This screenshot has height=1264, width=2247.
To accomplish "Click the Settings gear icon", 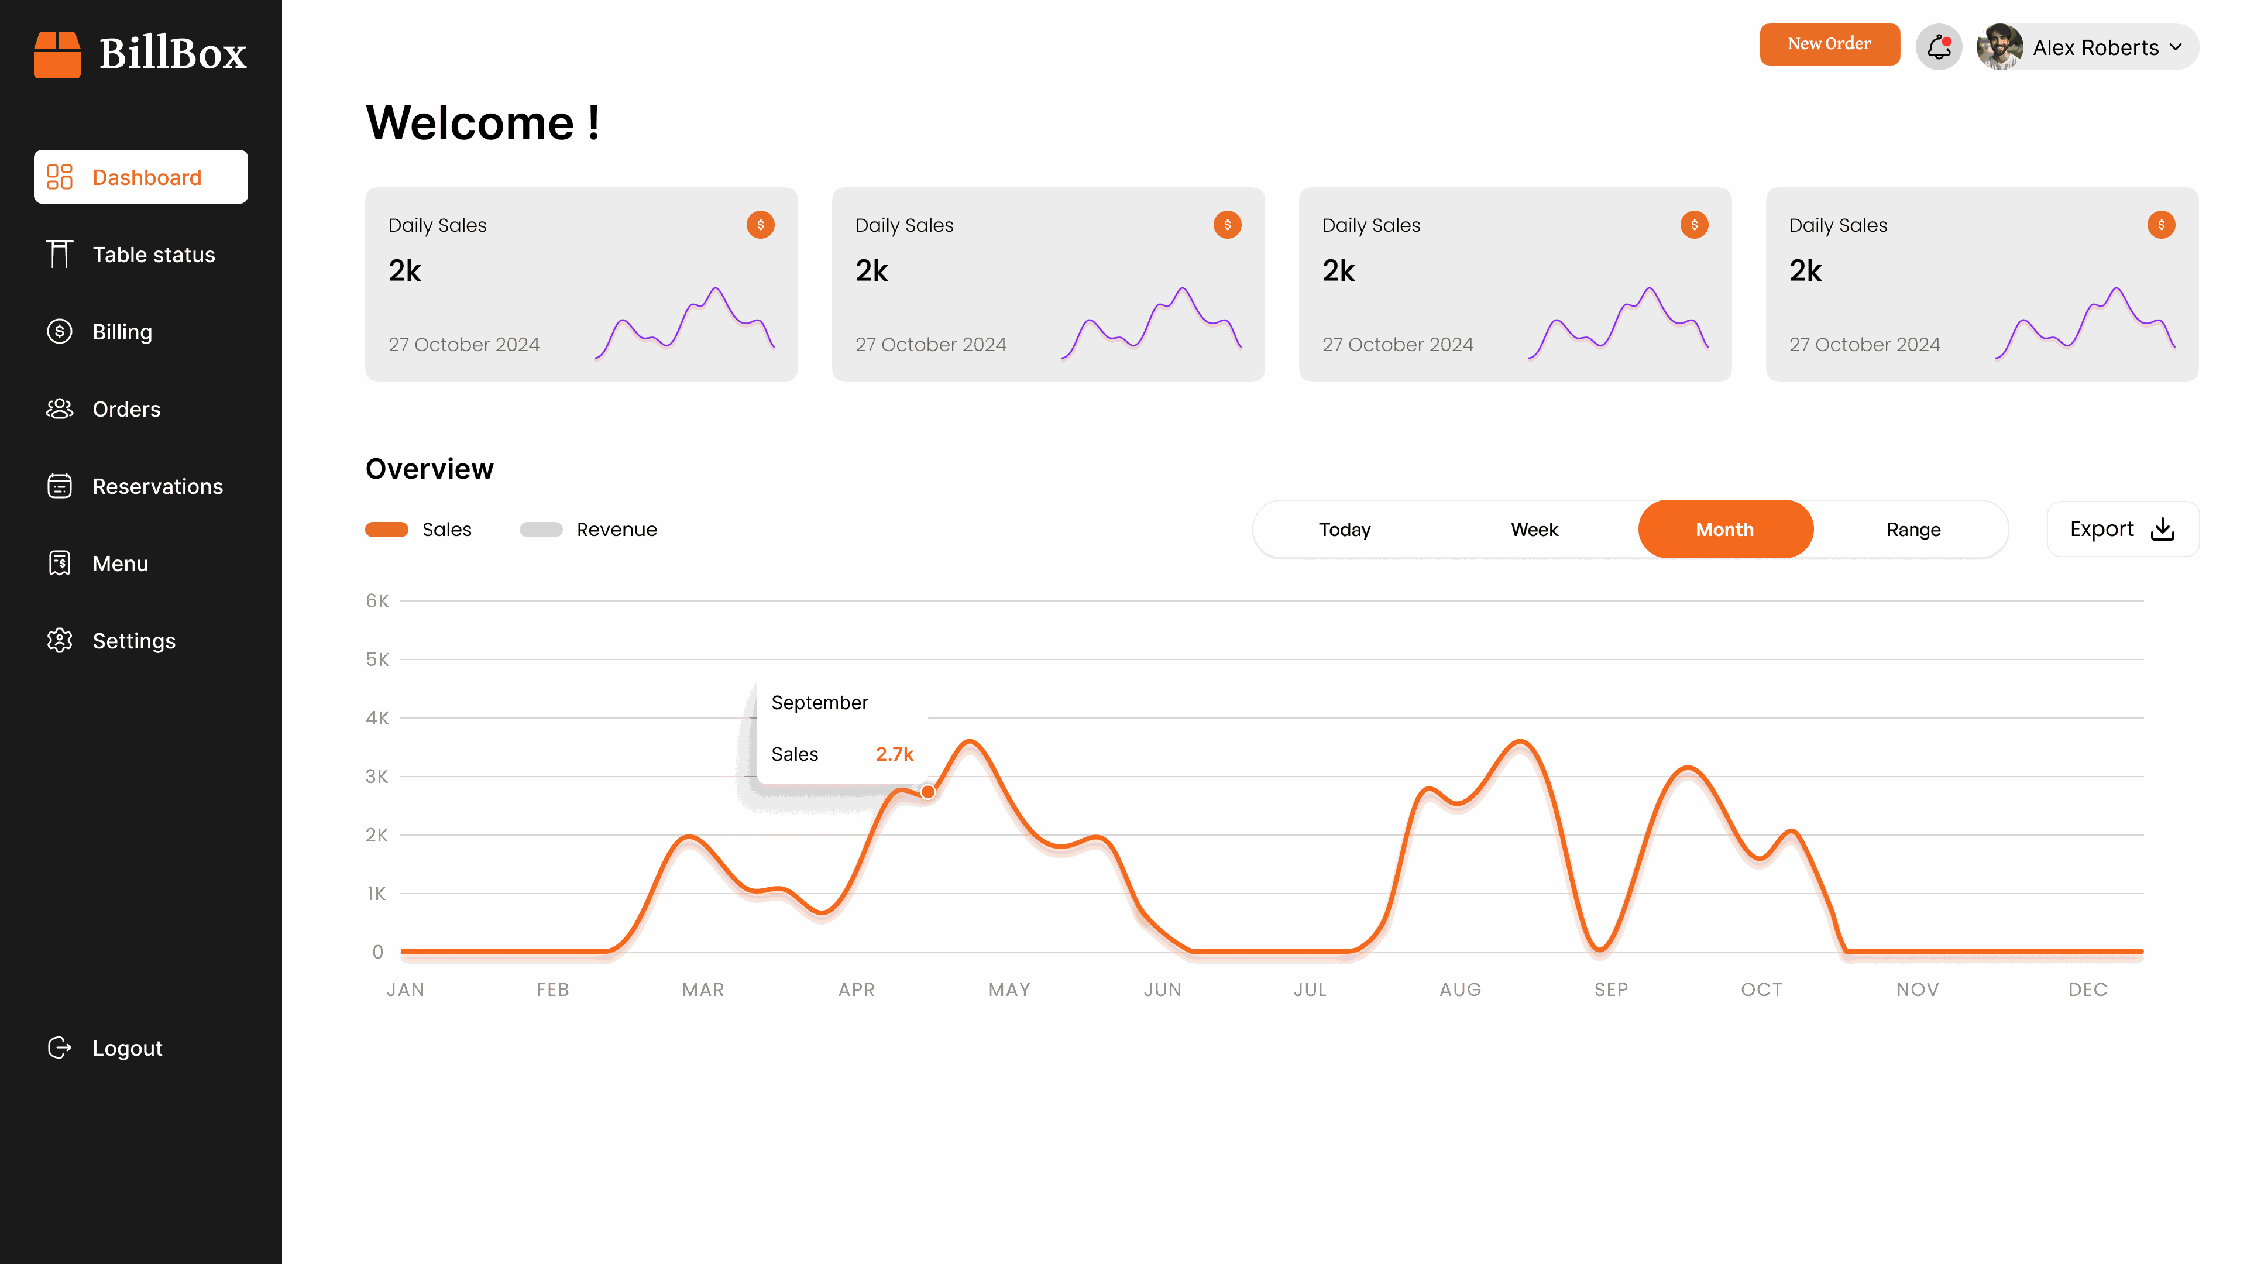I will point(59,640).
